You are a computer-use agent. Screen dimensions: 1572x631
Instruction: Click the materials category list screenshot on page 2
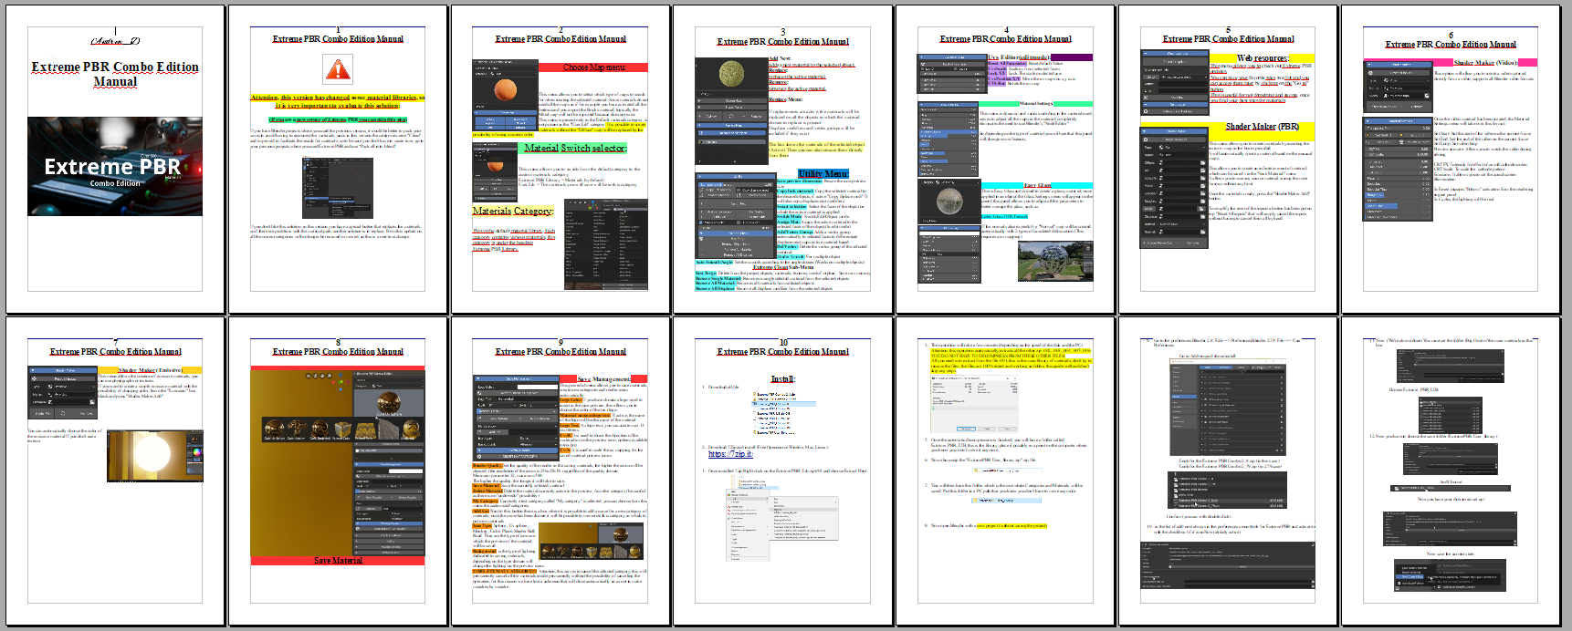tap(606, 244)
